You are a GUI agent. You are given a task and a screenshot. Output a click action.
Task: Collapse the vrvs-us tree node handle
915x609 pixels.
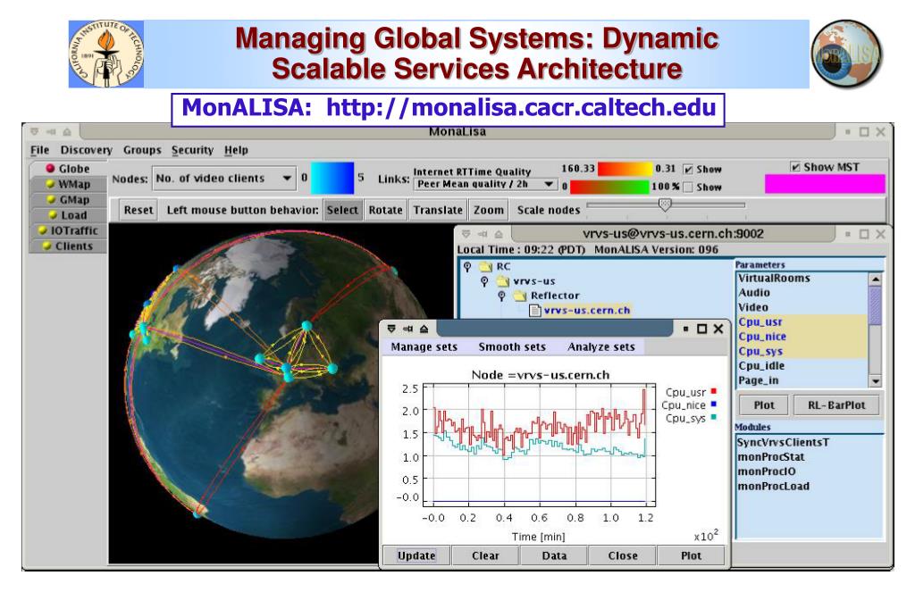point(484,281)
